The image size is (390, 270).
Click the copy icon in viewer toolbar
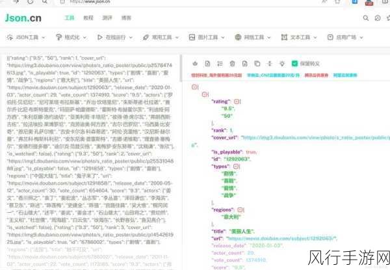coord(257,64)
